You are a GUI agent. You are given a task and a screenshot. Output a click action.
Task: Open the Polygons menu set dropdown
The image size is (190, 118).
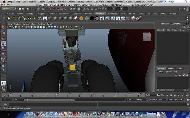click(x=9, y=8)
